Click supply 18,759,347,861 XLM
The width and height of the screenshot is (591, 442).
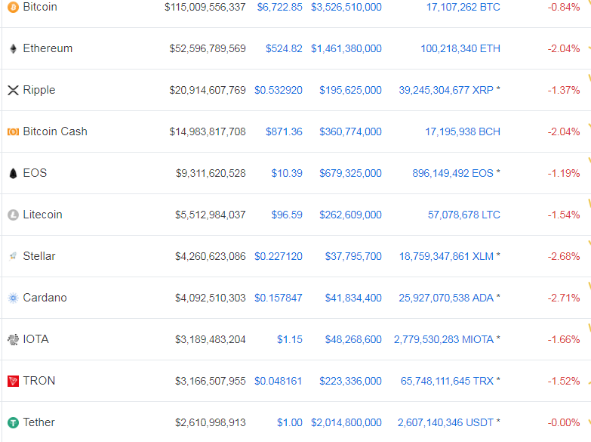446,256
